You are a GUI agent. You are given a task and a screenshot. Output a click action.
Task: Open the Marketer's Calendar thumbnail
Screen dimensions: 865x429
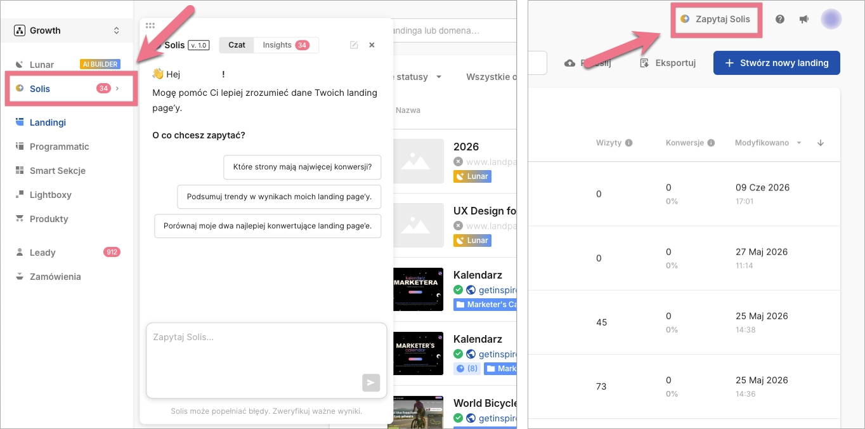pyautogui.click(x=418, y=353)
